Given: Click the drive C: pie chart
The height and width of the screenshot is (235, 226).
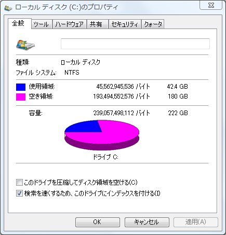Looking at the screenshot, I should point(102,135).
